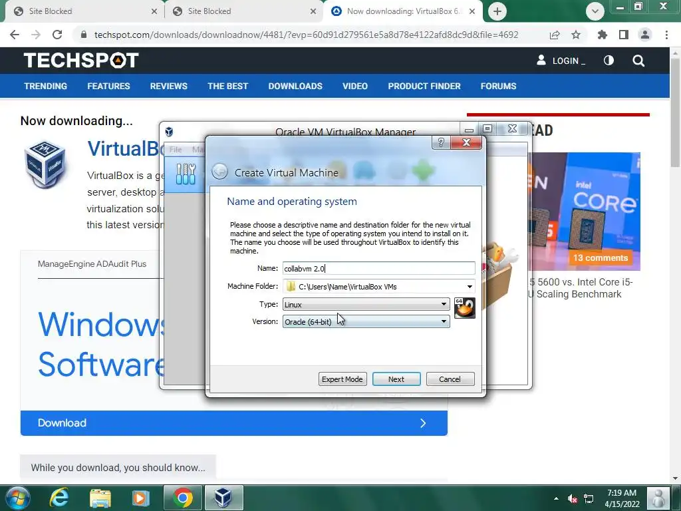Open the Chrome extensions puzzle icon
This screenshot has height=511, width=681.
[603, 35]
